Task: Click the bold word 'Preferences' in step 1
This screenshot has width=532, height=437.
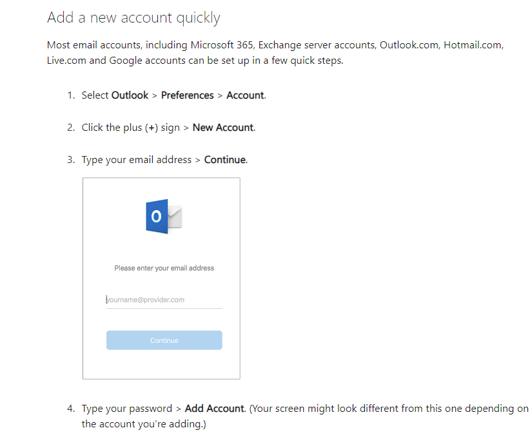Action: [x=187, y=95]
